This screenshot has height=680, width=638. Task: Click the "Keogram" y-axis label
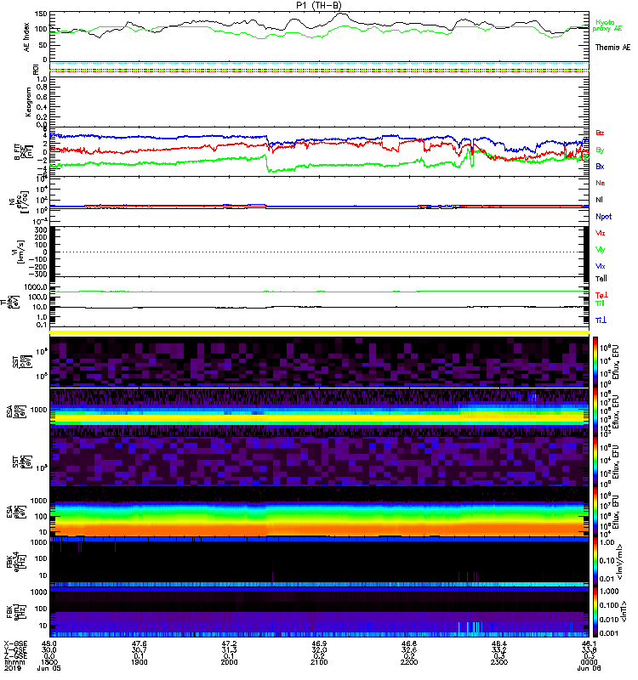pyautogui.click(x=28, y=101)
